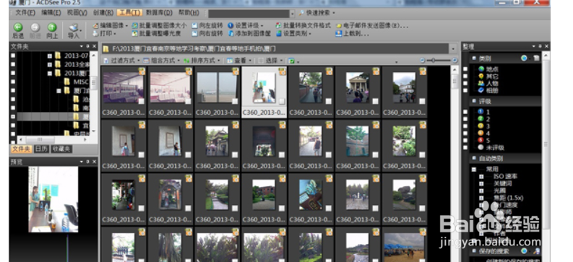
Task: Open the 文件 (File) menu
Action: [25, 13]
